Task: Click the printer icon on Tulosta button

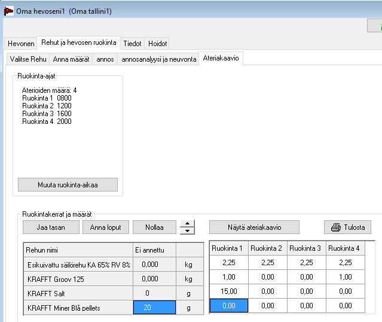Action: 336,227
